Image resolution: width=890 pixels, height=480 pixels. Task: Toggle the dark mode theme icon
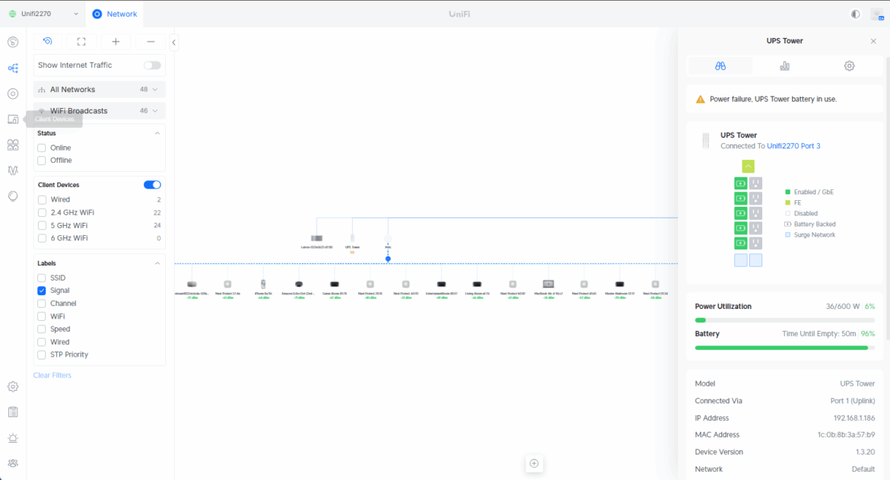pos(856,14)
